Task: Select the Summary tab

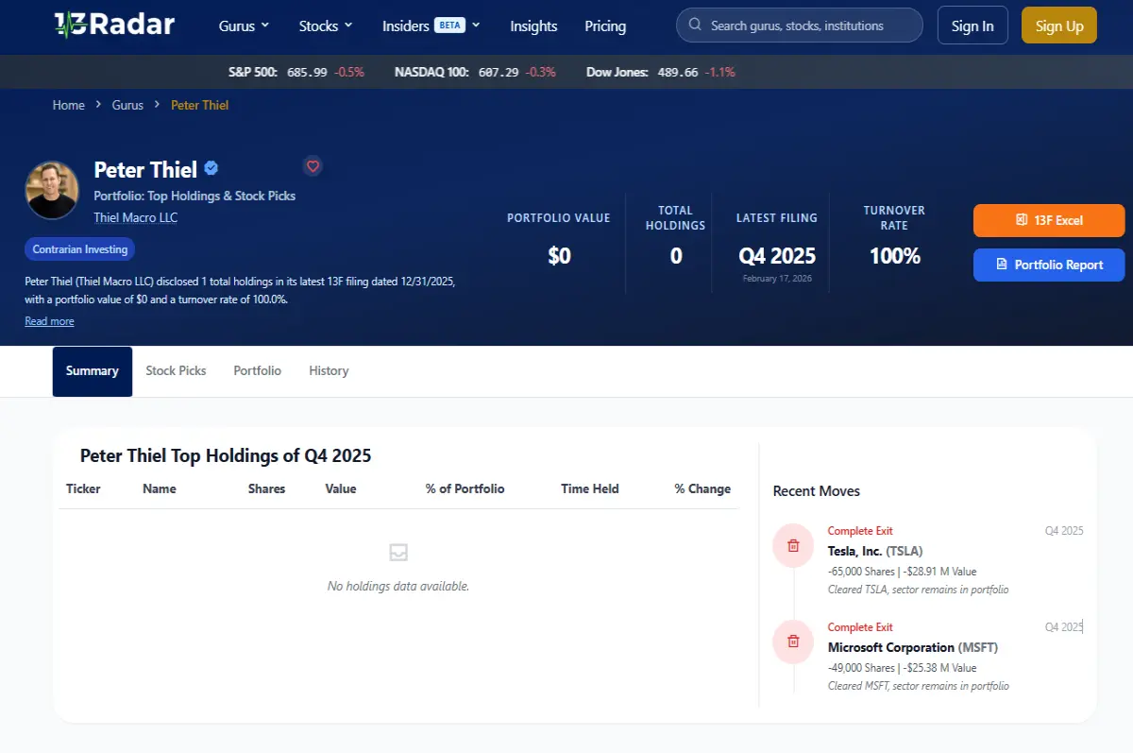Action: coord(93,371)
